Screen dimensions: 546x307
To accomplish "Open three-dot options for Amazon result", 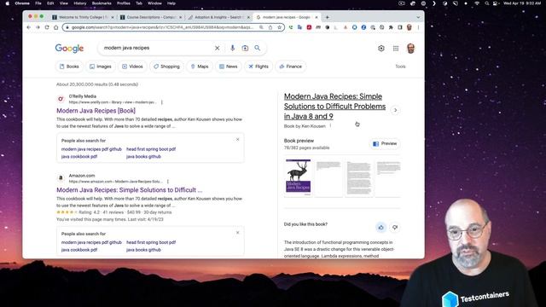I will [168, 182].
